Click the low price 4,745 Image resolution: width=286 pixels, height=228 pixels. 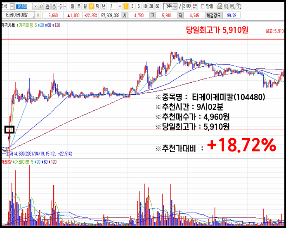pos(194,16)
